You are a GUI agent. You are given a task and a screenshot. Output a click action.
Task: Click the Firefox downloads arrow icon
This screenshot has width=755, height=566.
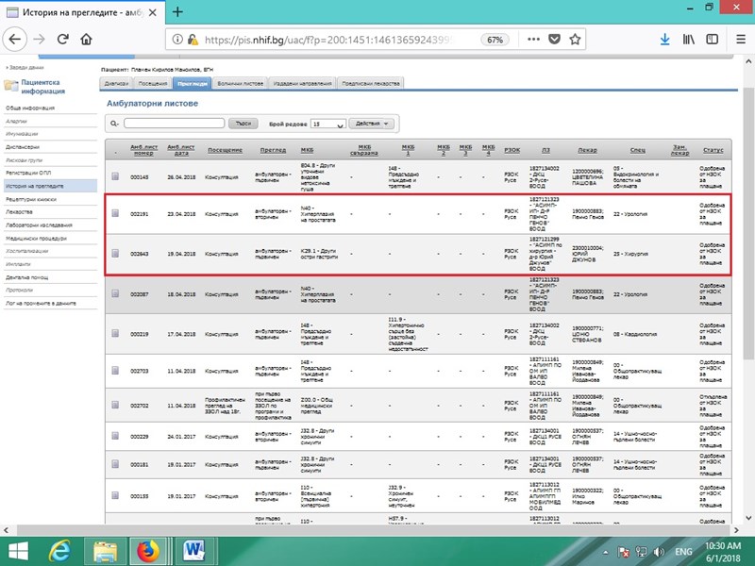click(x=664, y=40)
